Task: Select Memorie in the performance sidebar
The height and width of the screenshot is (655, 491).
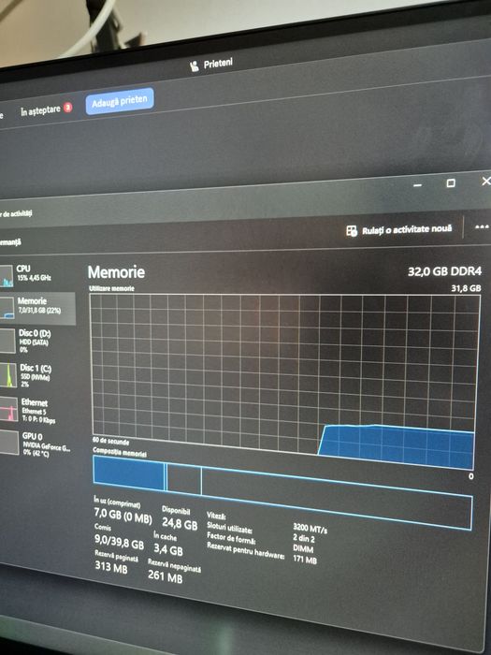Action: click(x=37, y=308)
